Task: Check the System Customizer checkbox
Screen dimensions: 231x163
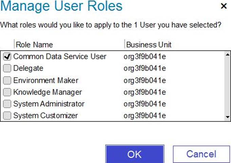Action: 7,115
